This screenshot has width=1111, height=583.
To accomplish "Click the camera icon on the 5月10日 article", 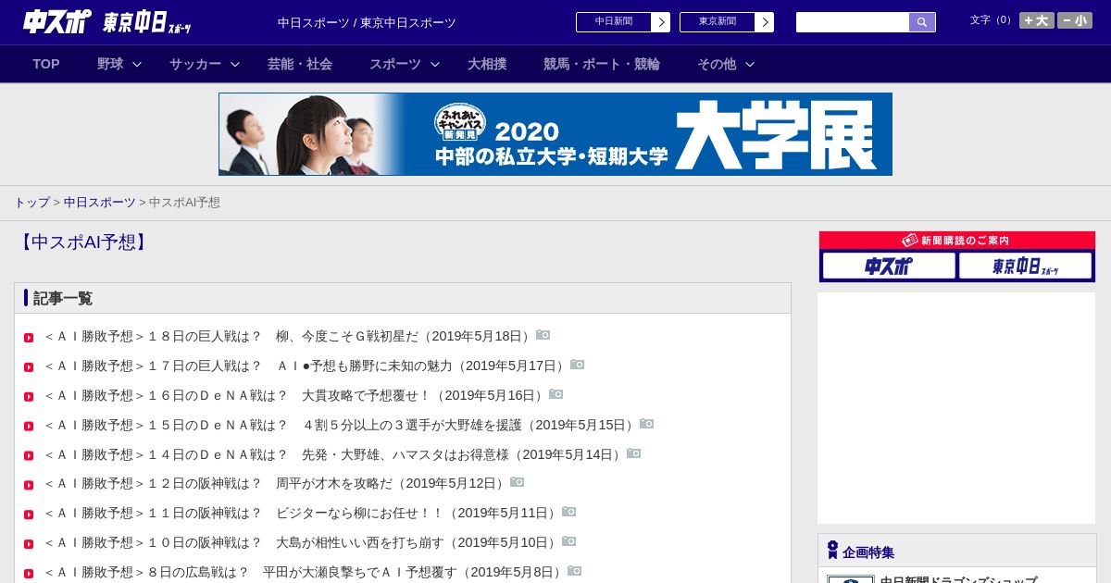I will [x=569, y=541].
